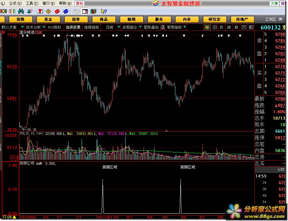
Task: Click the padlock icon beside 图形叠加
Action: (163, 27)
